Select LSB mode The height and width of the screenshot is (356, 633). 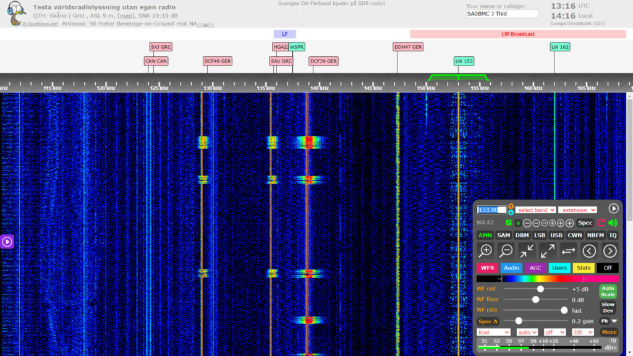click(x=539, y=235)
